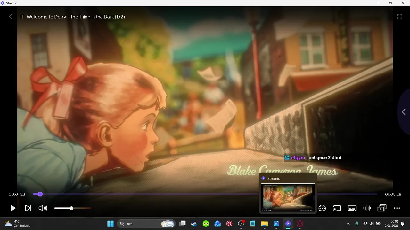Open the Photos app from the taskbar
Viewport: 410px width, 230px height.
pyautogui.click(x=276, y=224)
